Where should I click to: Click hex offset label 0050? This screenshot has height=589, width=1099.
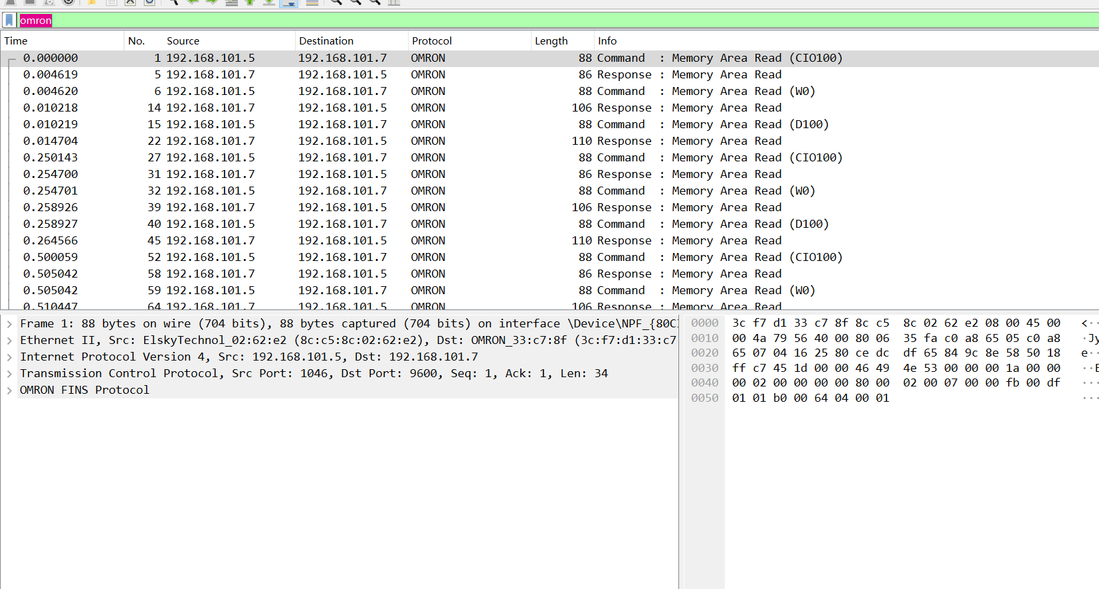(704, 398)
